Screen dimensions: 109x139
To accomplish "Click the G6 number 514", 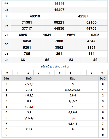I will click(x=91, y=54).
